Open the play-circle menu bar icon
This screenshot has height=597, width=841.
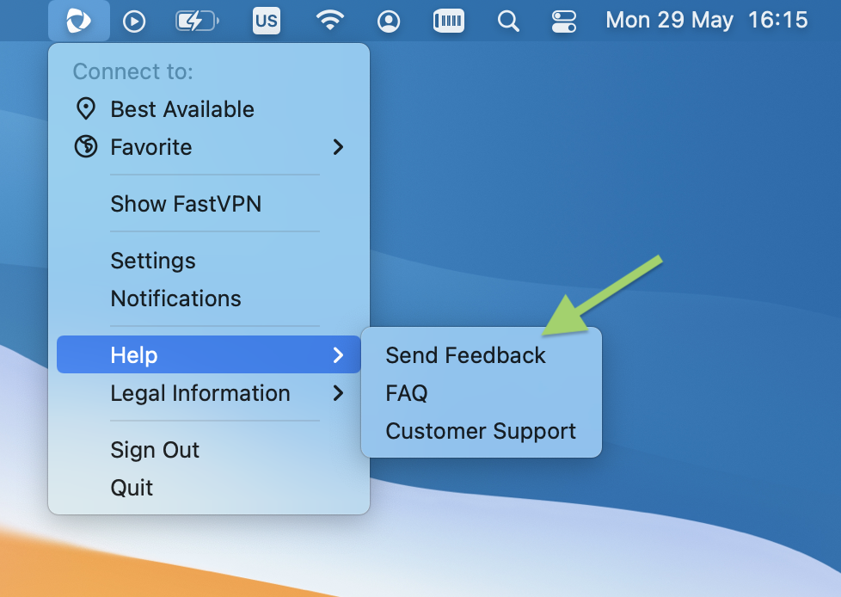(133, 22)
